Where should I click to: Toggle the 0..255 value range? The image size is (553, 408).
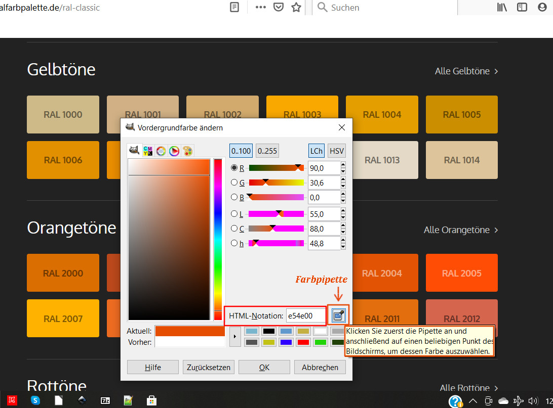pos(267,151)
